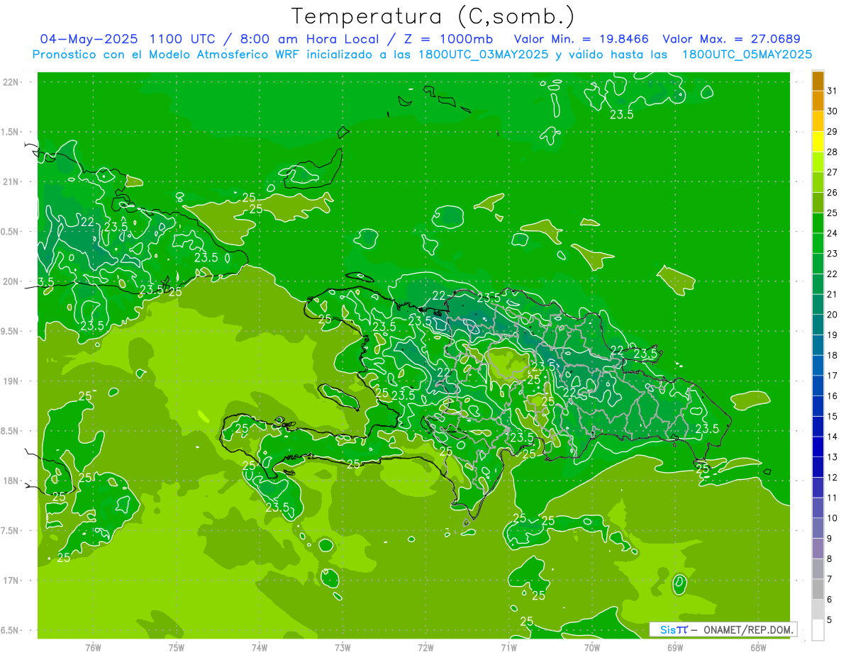Click longitude axis label "72W"
This screenshot has height=657, width=851.
click(425, 647)
